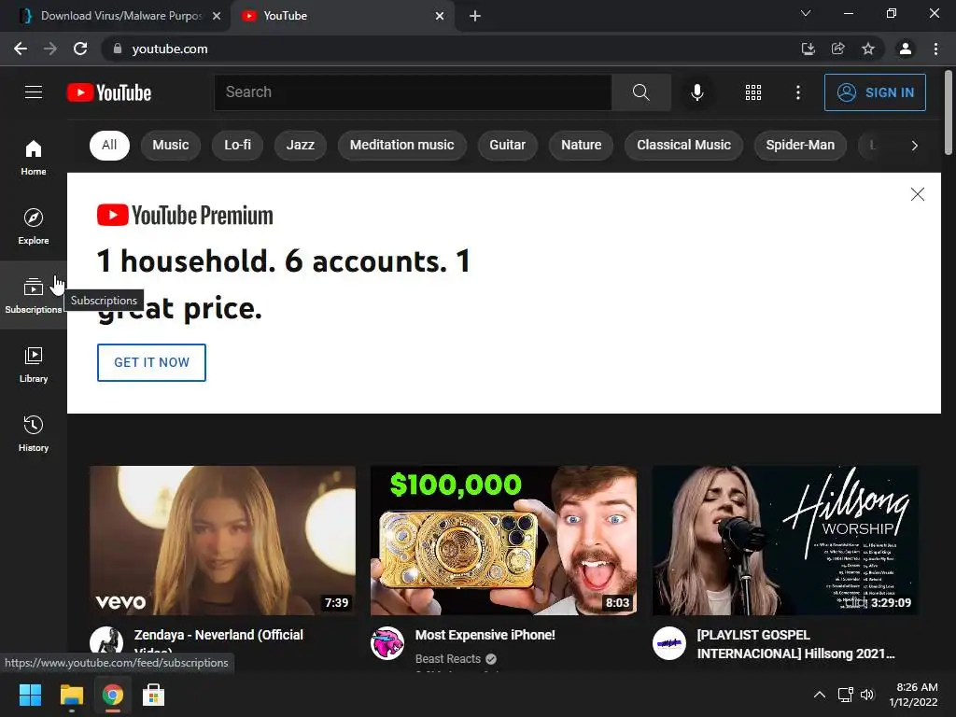This screenshot has width=956, height=717.
Task: Select the Meditation music chip
Action: 401,145
